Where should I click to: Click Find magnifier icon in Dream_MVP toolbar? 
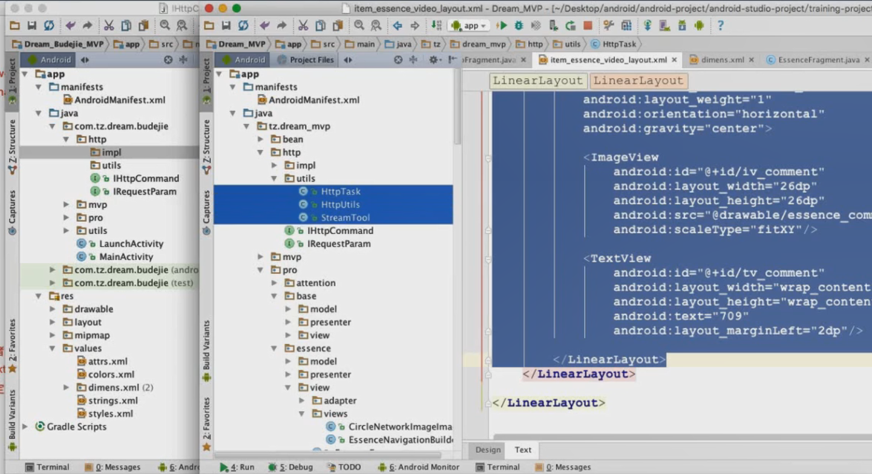[359, 25]
